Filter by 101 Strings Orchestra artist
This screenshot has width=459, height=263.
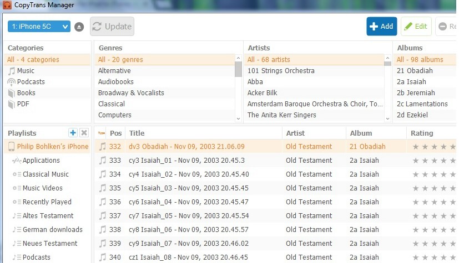click(x=314, y=71)
